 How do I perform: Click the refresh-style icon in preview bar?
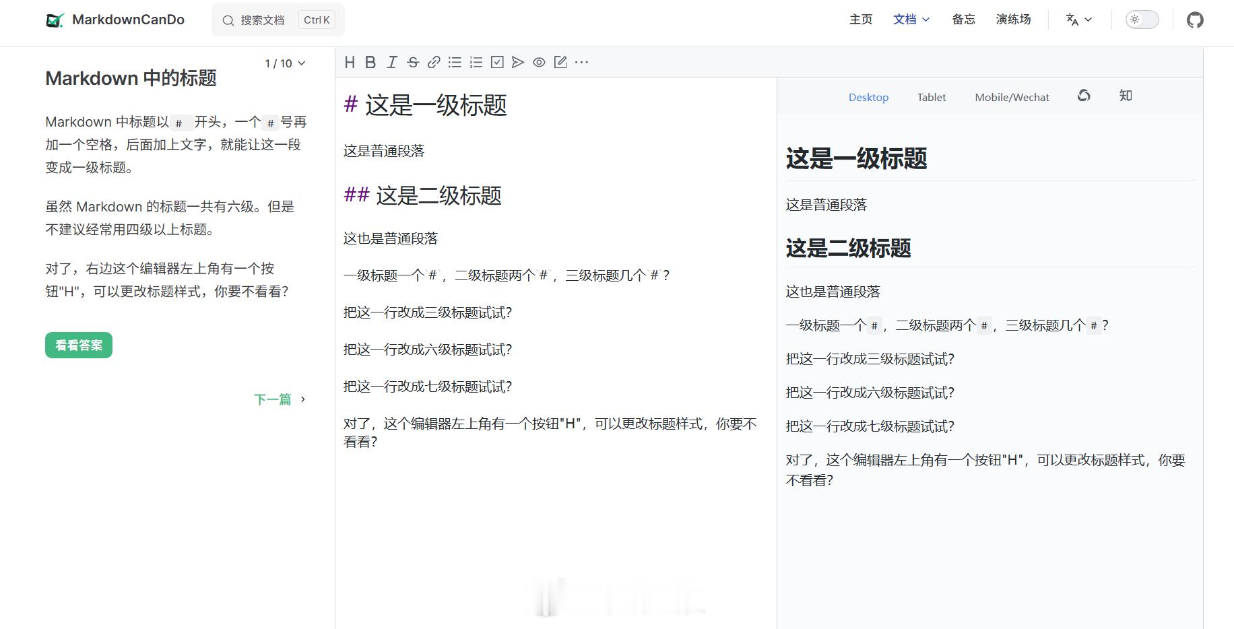(x=1084, y=96)
